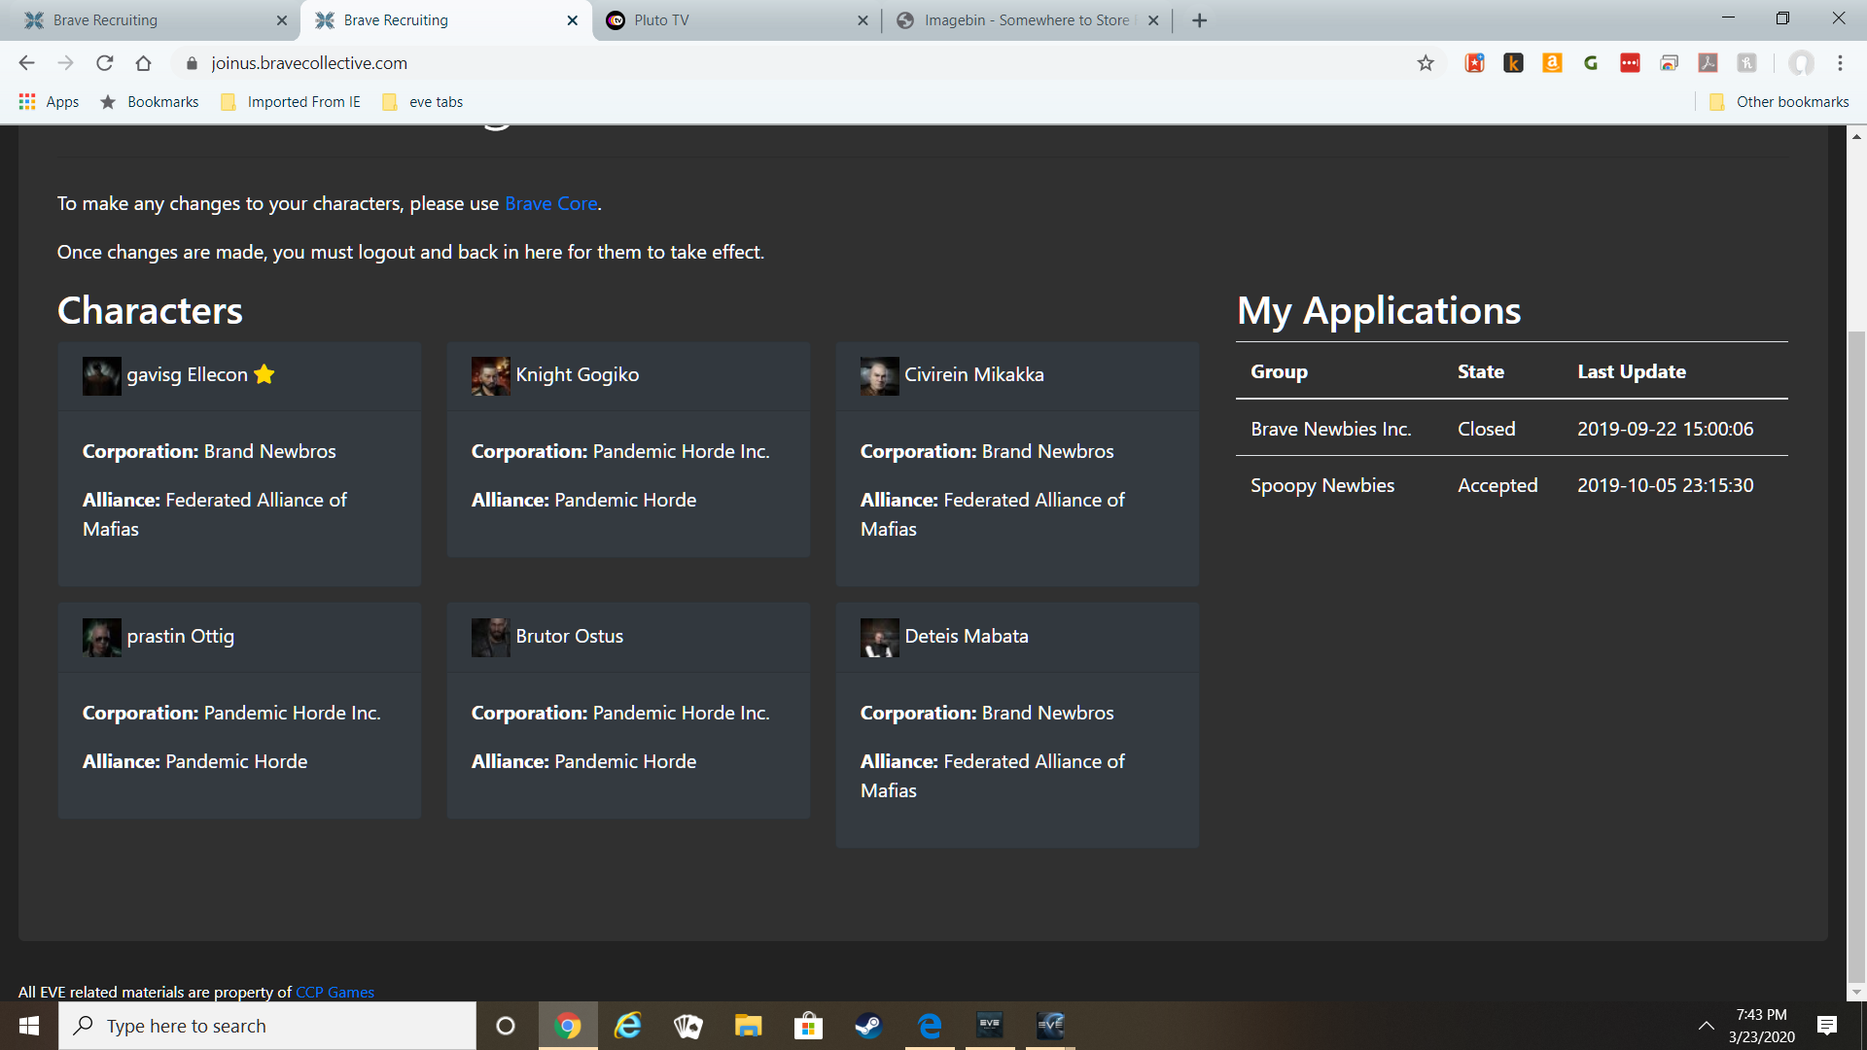
Task: Click the browser forward arrow
Action: tap(65, 63)
